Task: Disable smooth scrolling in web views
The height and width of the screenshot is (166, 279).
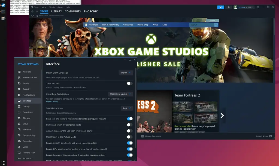Action: click(x=130, y=143)
